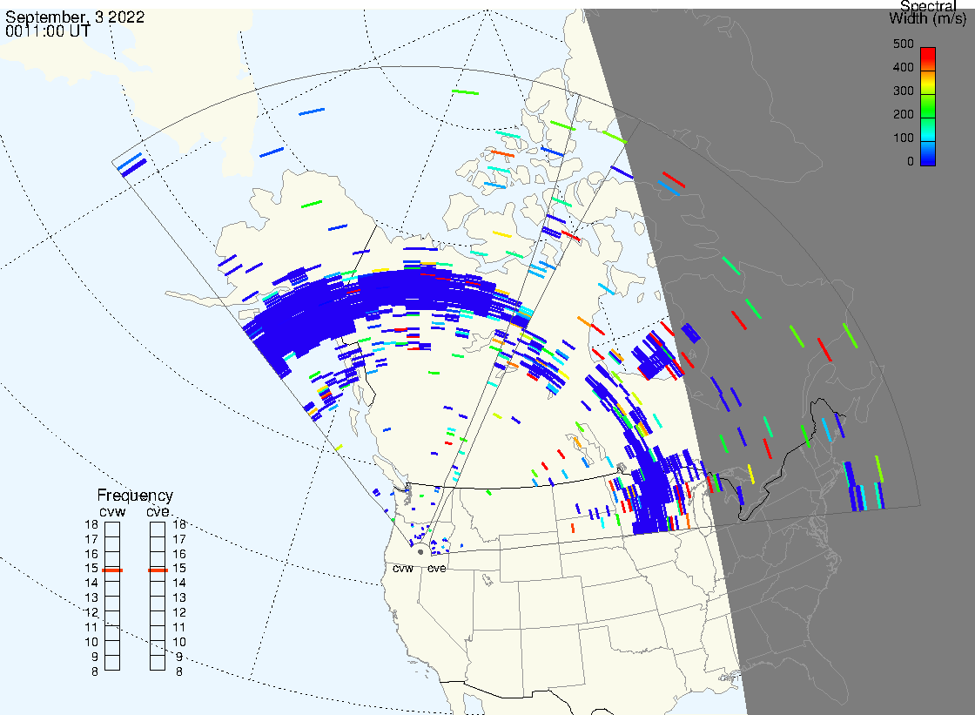The height and width of the screenshot is (715, 975).
Task: Click the 10 label right of cve frequency bar
Action: [x=179, y=642]
